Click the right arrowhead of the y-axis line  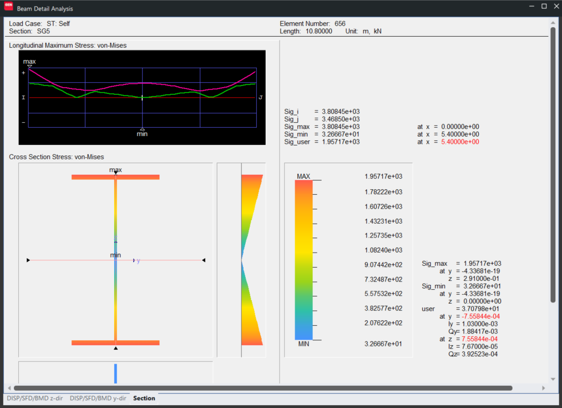204,259
